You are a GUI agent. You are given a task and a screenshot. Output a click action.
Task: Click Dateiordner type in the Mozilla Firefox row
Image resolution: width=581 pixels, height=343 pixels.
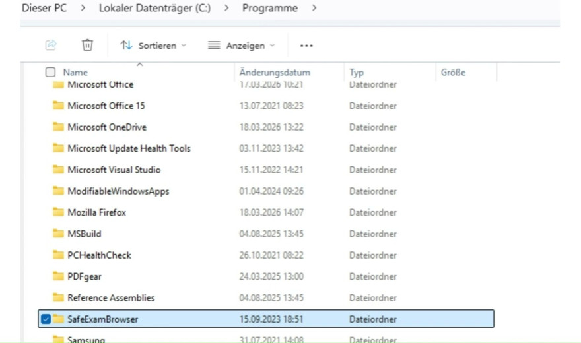pos(373,213)
